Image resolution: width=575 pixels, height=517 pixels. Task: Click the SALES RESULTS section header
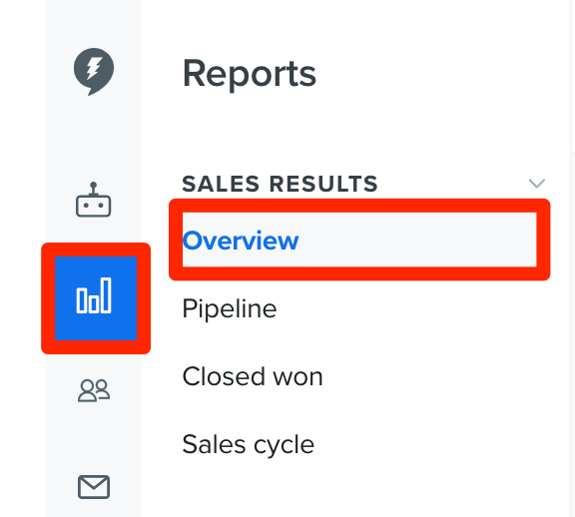[x=280, y=184]
